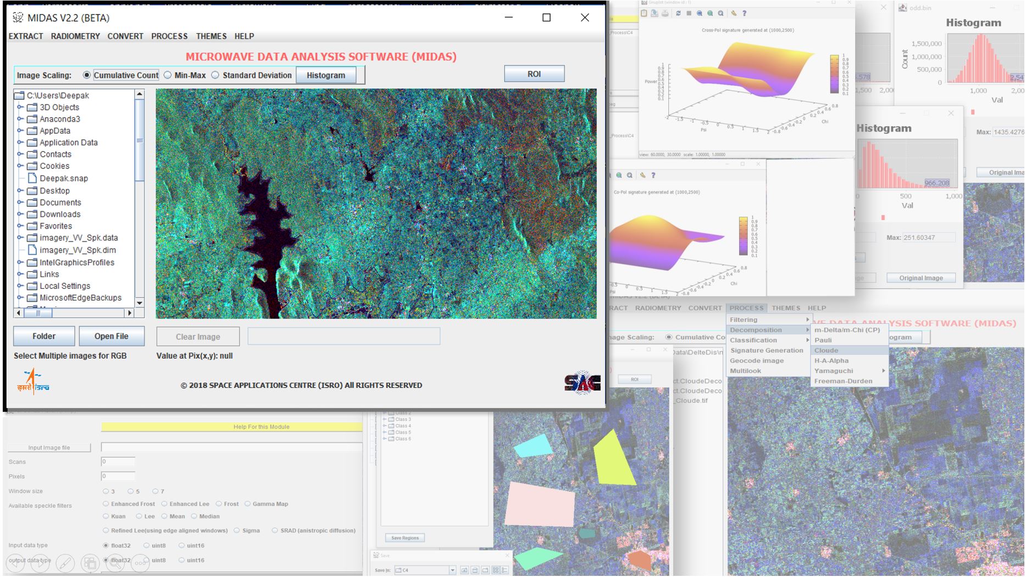Screen dimensions: 1026x577
Task: Click the export-to-file icon in top Gnuplot toolbar
Action: [x=655, y=13]
